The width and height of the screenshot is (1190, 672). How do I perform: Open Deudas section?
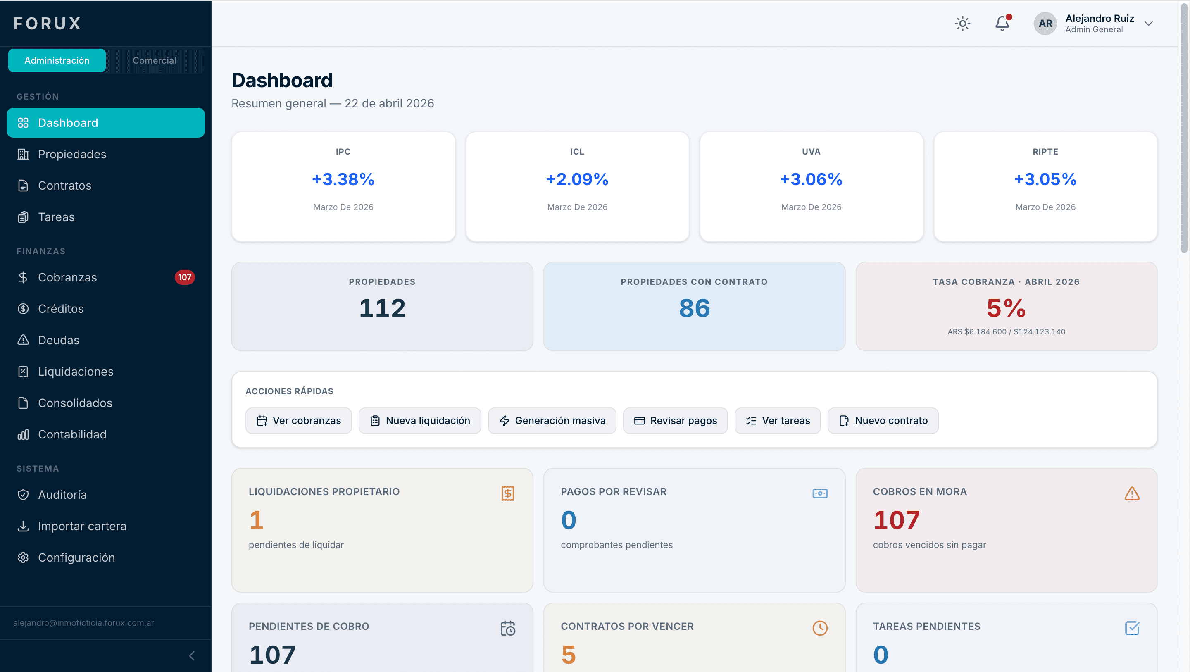(106, 340)
